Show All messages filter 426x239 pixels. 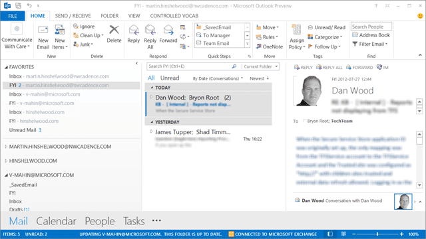point(151,78)
